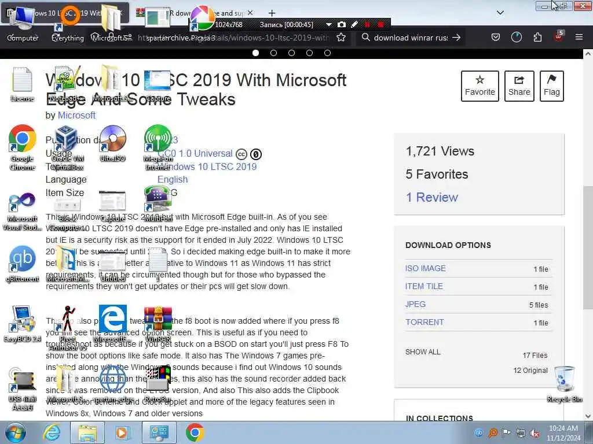Select the Recycle Bin icon
The width and height of the screenshot is (593, 444).
point(564,384)
